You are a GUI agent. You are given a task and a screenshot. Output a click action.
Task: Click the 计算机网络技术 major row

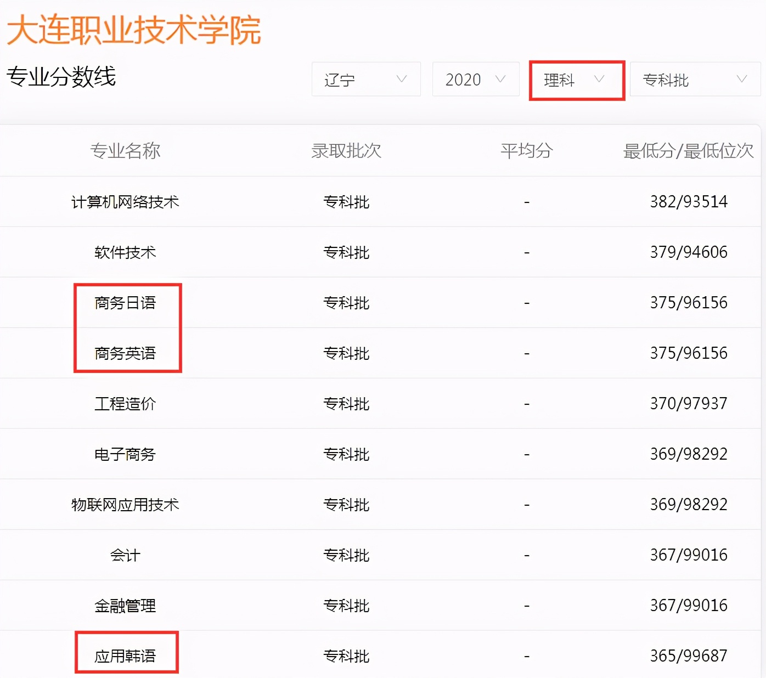click(x=126, y=202)
